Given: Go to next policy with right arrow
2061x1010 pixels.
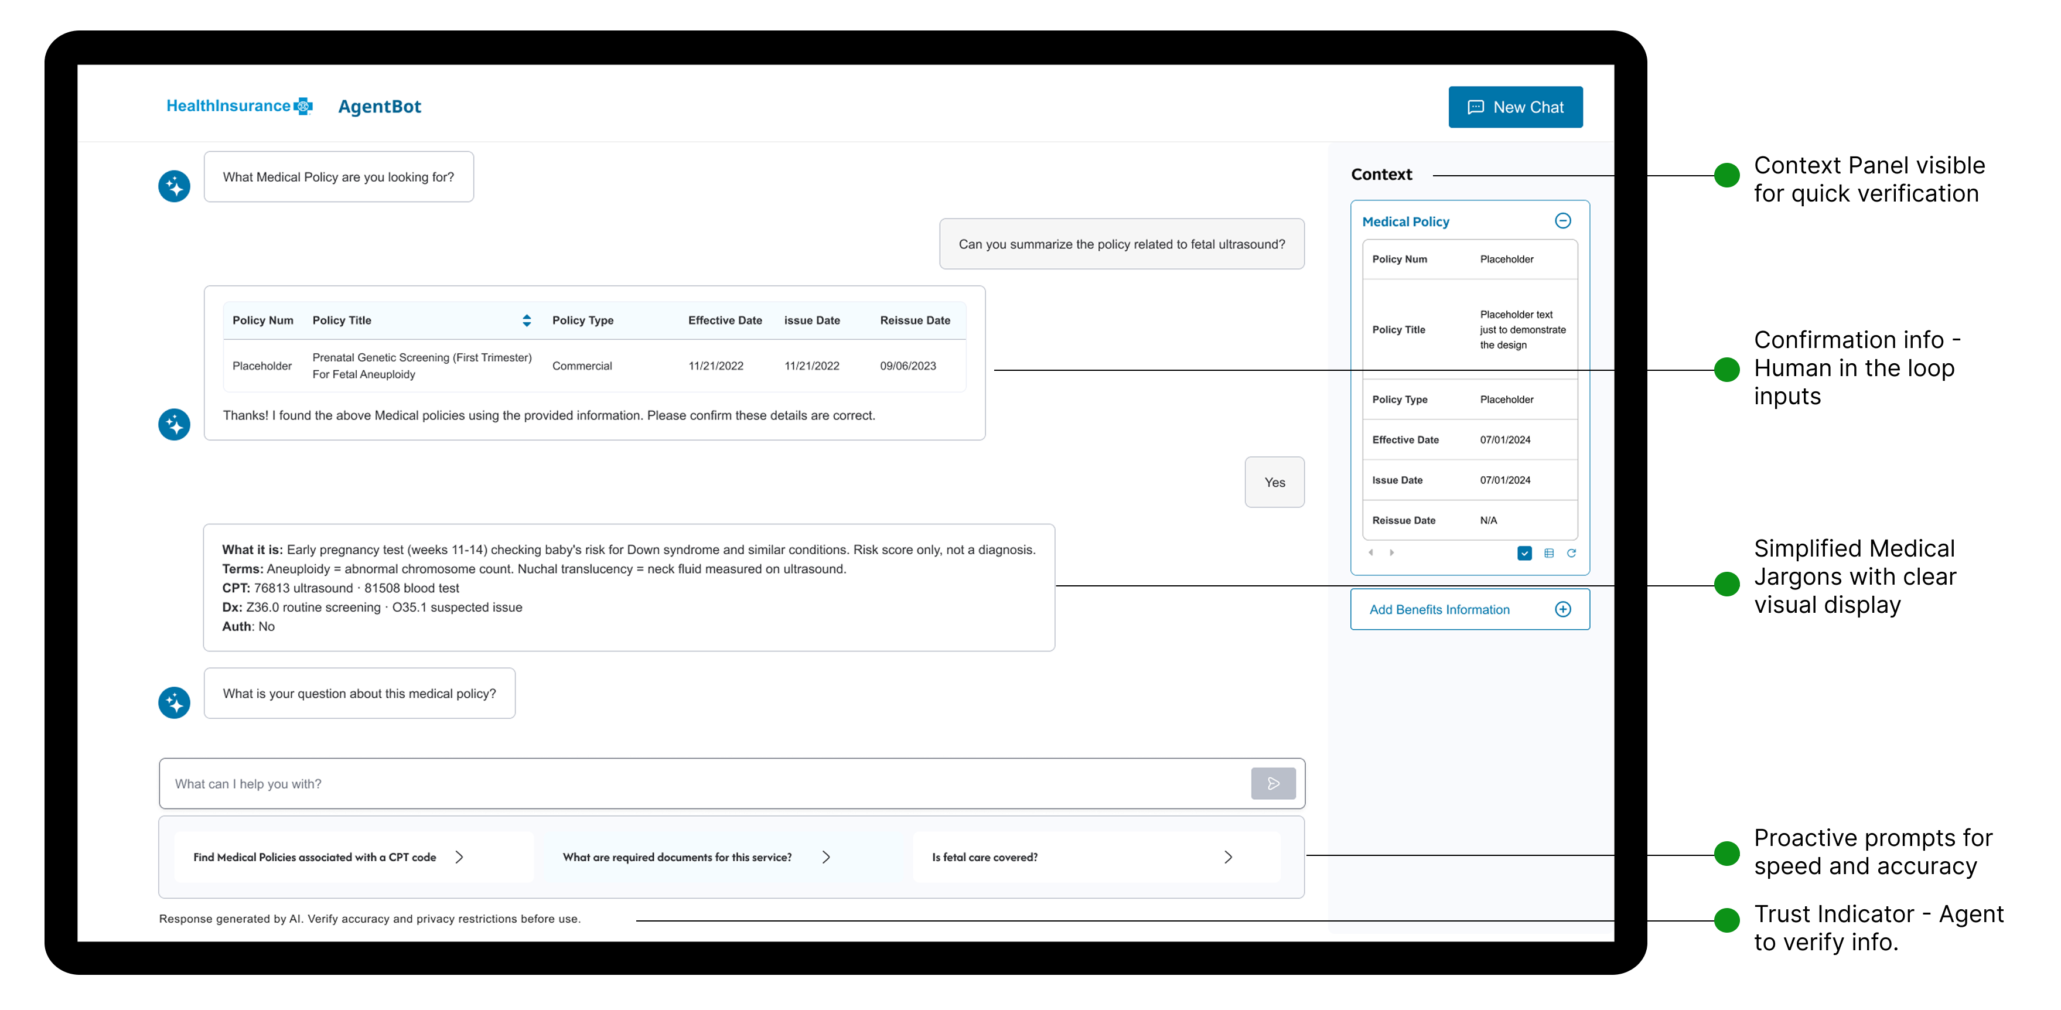Looking at the screenshot, I should 1391,552.
